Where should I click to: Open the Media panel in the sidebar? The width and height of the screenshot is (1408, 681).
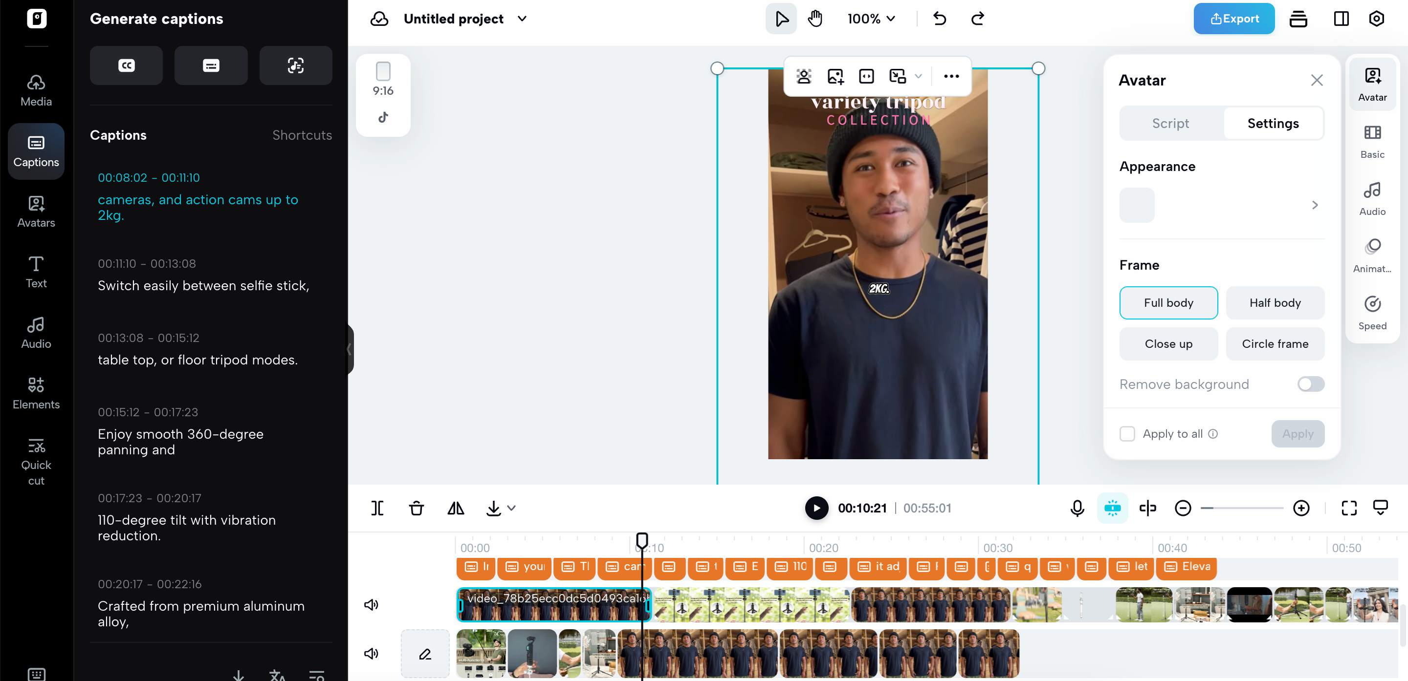(36, 89)
